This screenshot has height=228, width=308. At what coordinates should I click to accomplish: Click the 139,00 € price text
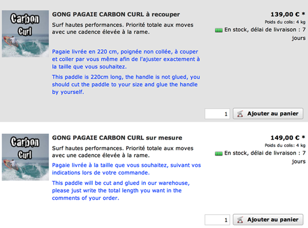tap(285, 14)
